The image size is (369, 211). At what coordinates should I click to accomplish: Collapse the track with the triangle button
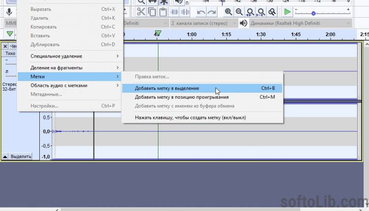tap(5, 157)
